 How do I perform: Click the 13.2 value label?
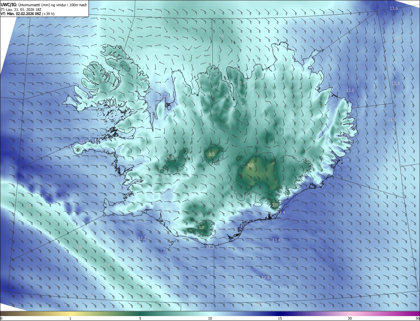pyautogui.click(x=142, y=238)
